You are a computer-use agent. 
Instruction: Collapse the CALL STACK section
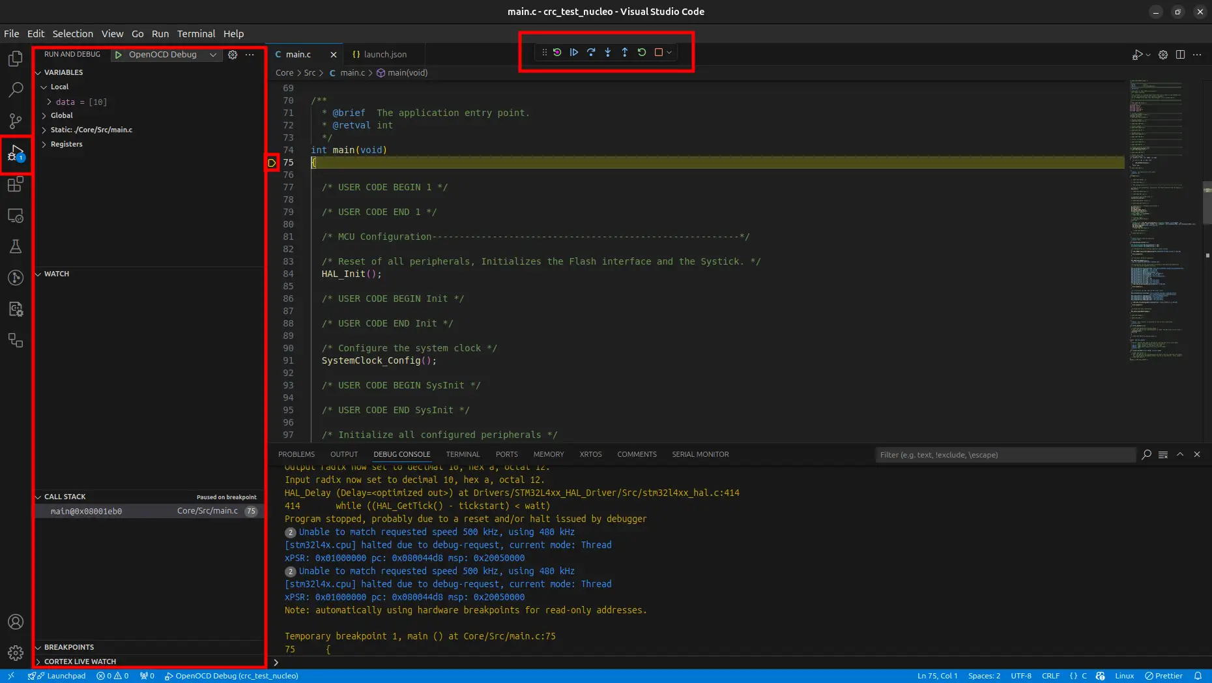pos(38,497)
